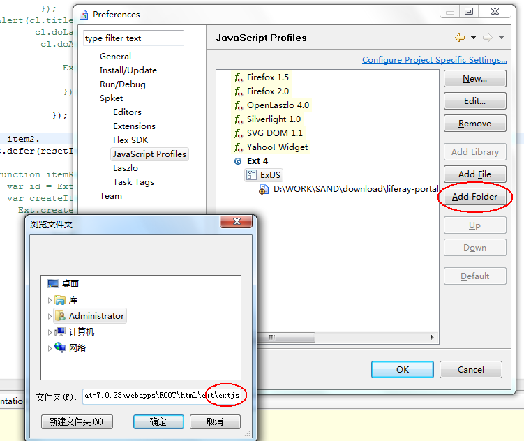Select the SVG DOM 1.1 profile icon
The height and width of the screenshot is (441, 524).
238,133
